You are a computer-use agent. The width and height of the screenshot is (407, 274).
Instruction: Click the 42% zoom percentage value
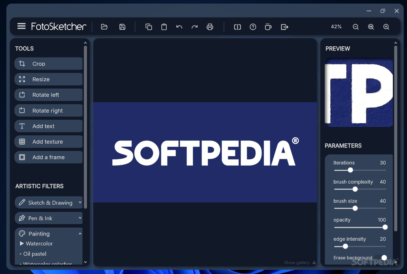pos(336,27)
